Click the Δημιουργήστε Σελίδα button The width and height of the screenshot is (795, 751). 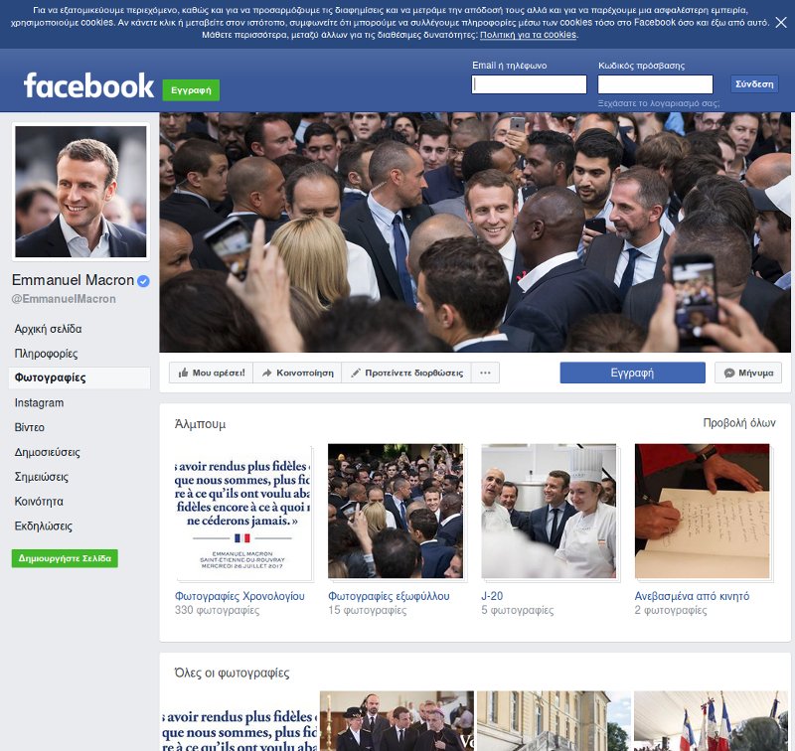(x=65, y=558)
